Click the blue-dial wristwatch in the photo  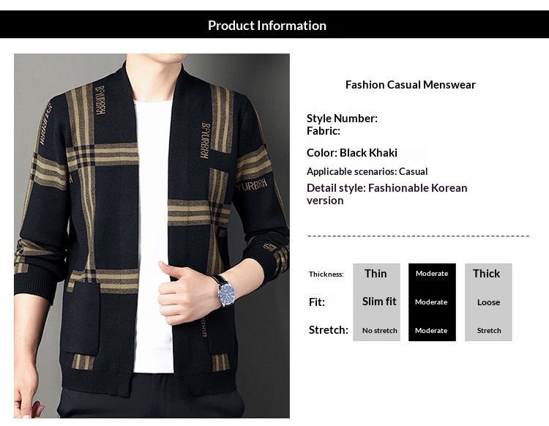click(228, 294)
